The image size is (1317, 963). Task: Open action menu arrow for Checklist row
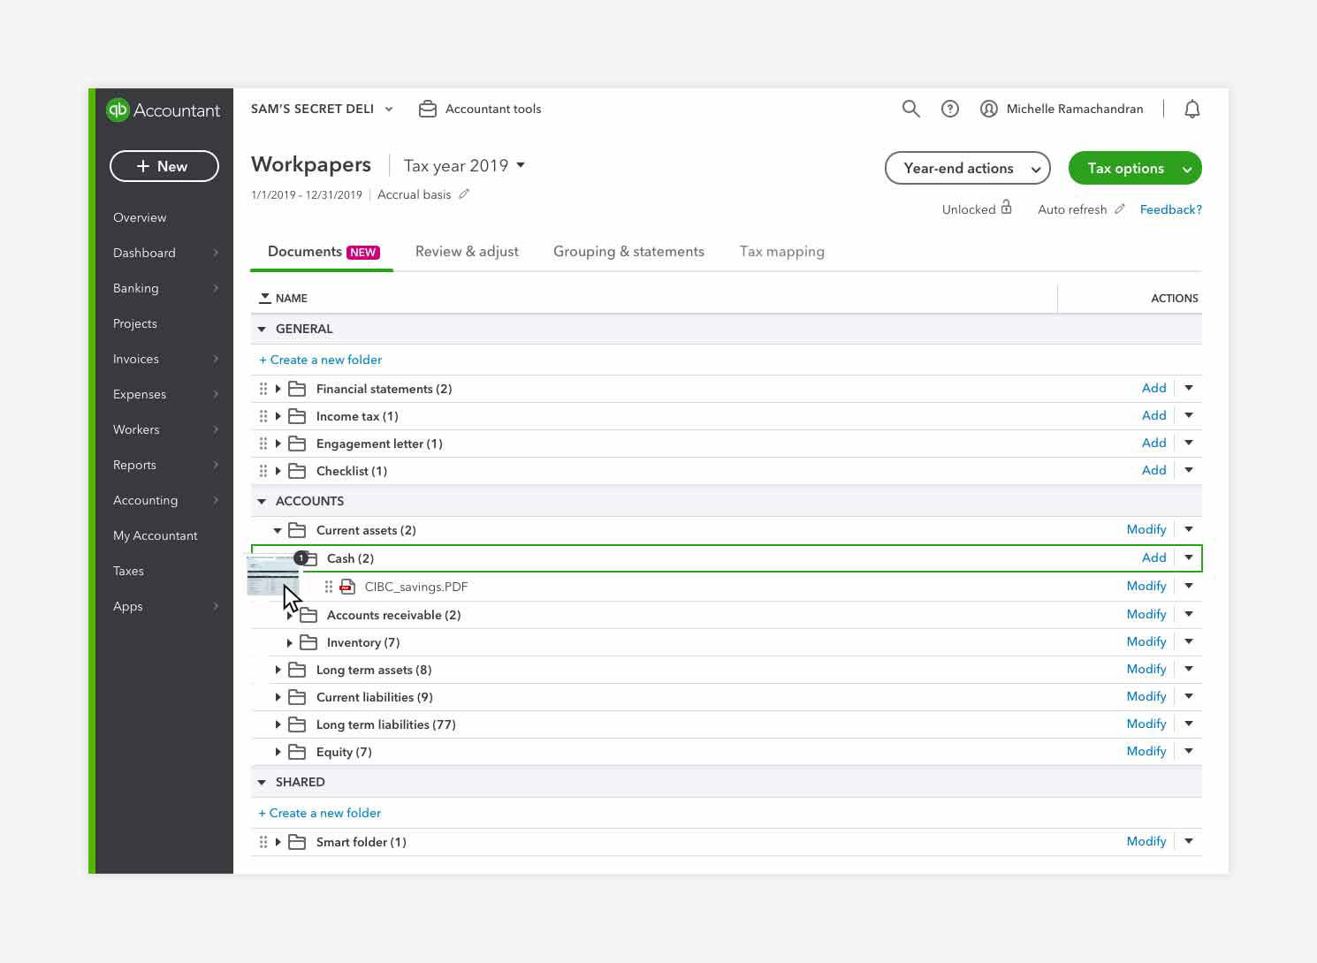1189,470
